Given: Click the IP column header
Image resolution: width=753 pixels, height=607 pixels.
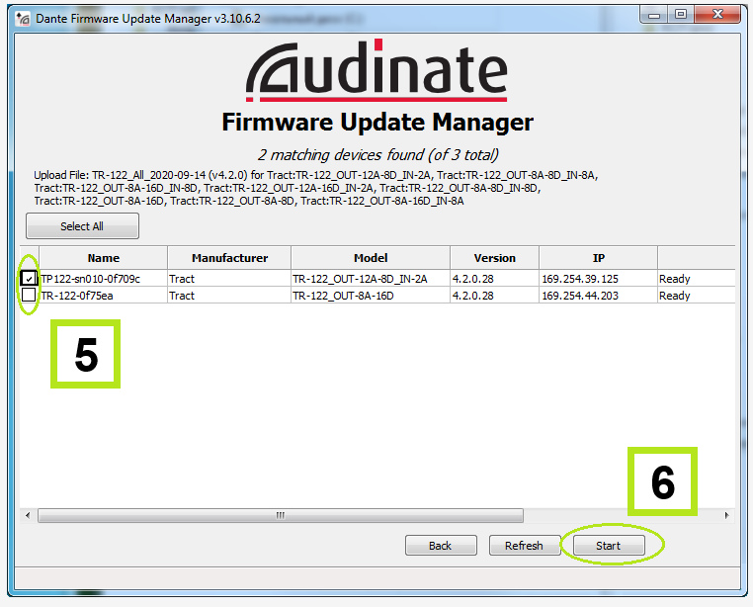Looking at the screenshot, I should [598, 258].
